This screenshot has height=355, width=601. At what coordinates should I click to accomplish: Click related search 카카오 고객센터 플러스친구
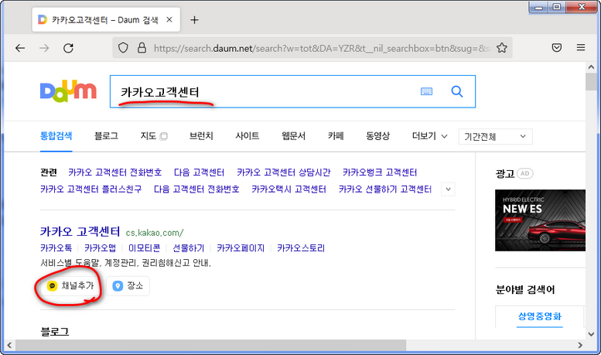[90, 189]
